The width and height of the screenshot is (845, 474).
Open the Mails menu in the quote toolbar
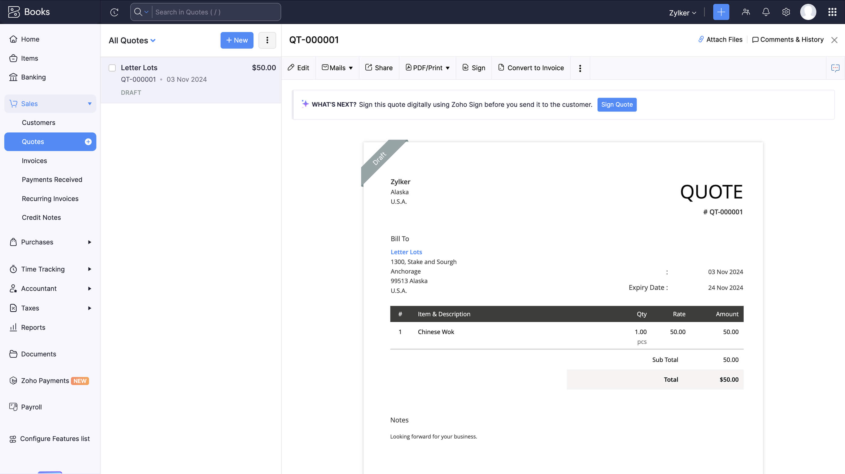click(x=337, y=68)
